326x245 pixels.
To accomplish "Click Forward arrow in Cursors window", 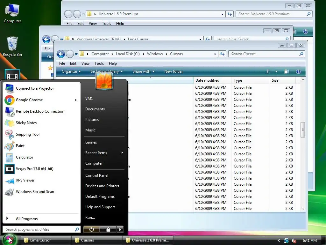I will [70, 54].
